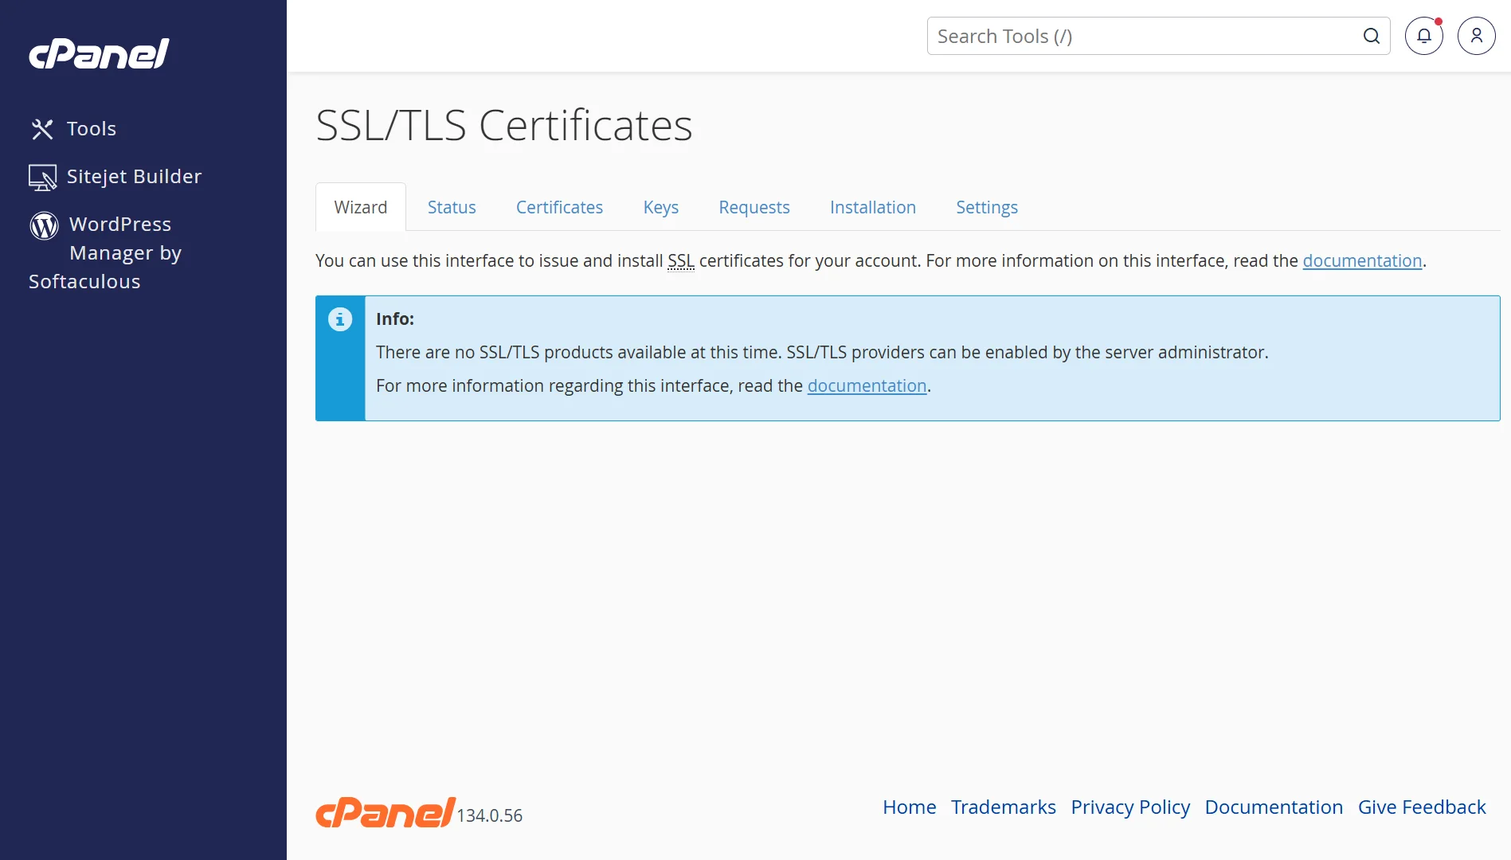Screen dimensions: 1511x860
Task: Go to the Keys tab
Action: pos(661,207)
